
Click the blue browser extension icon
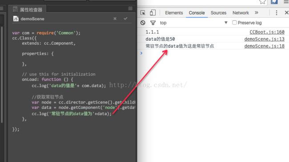(x=274, y=2)
